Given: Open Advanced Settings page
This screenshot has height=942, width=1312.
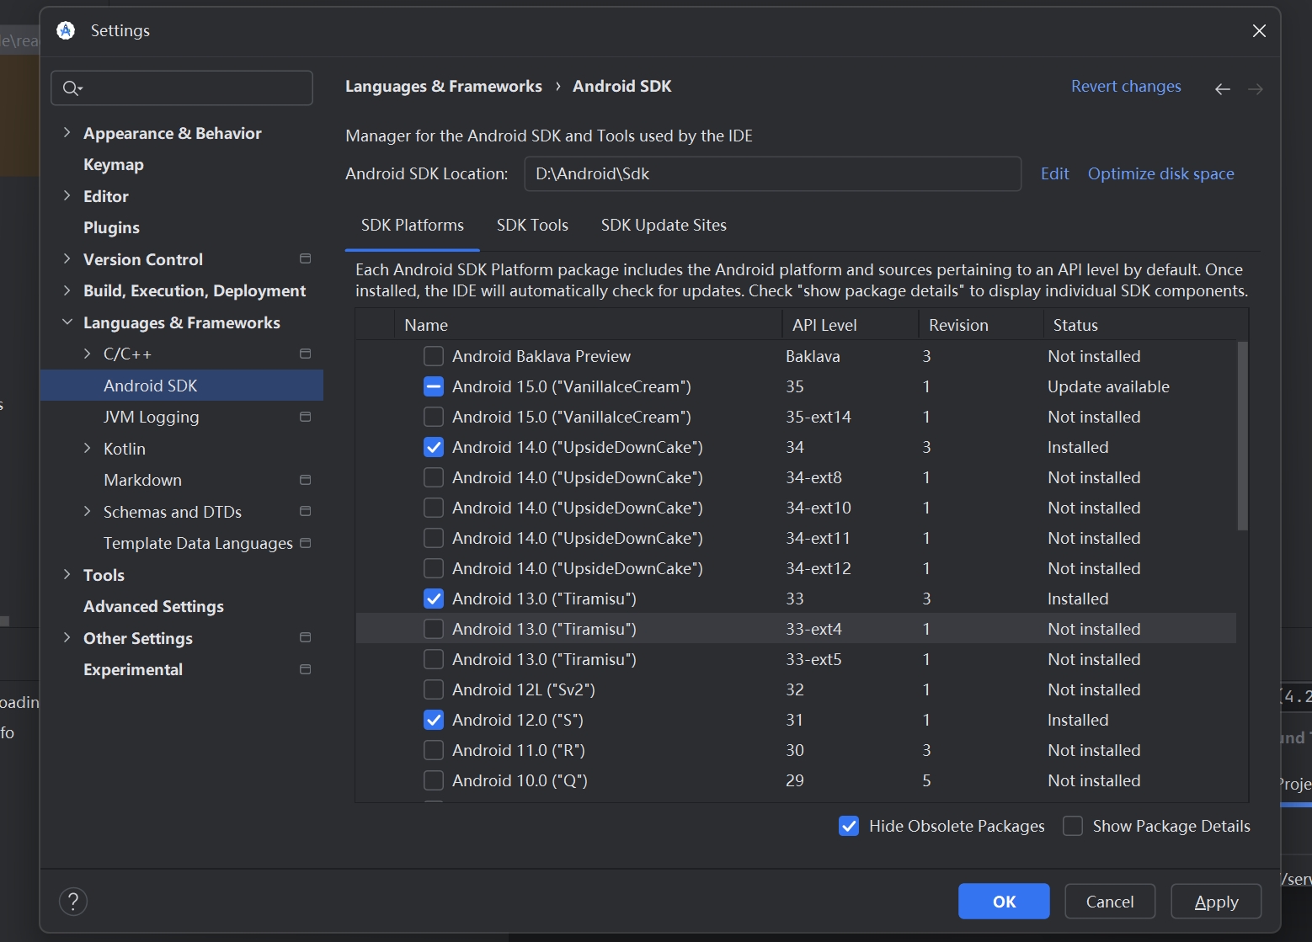Looking at the screenshot, I should (153, 606).
